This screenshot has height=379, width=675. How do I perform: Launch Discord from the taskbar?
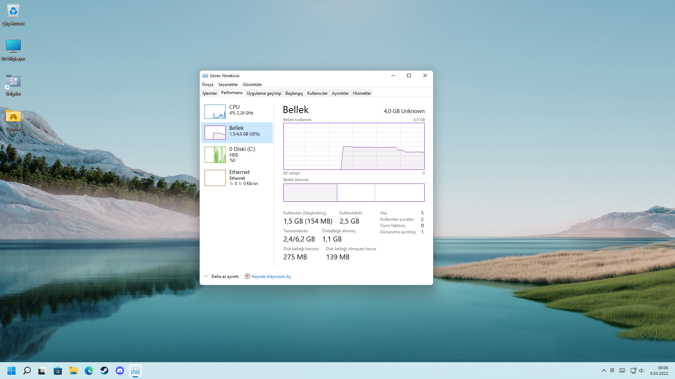(x=120, y=371)
